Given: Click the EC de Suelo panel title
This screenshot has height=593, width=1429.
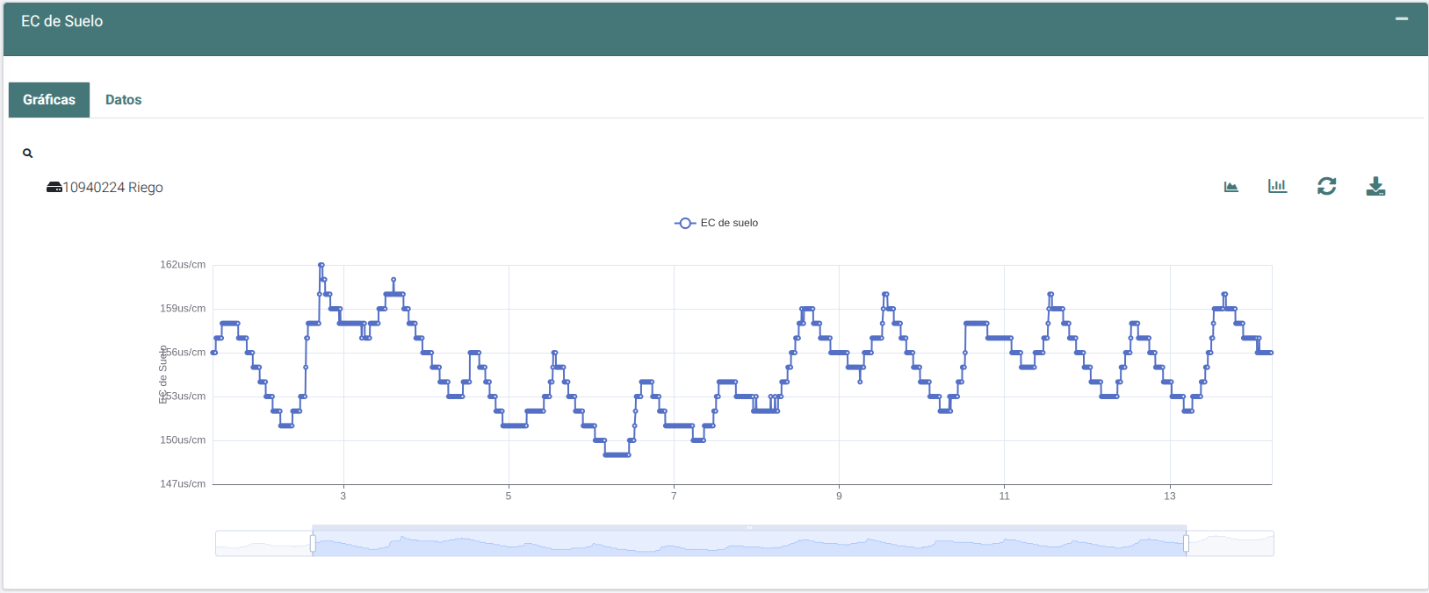Looking at the screenshot, I should (x=61, y=21).
